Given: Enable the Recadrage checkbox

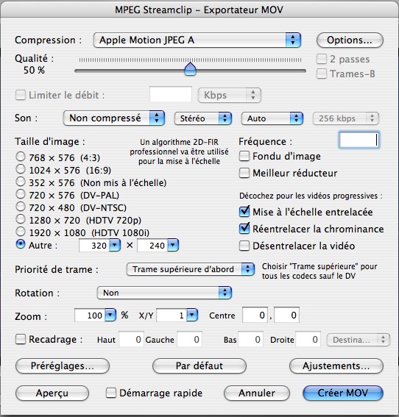Looking at the screenshot, I should [x=21, y=339].
